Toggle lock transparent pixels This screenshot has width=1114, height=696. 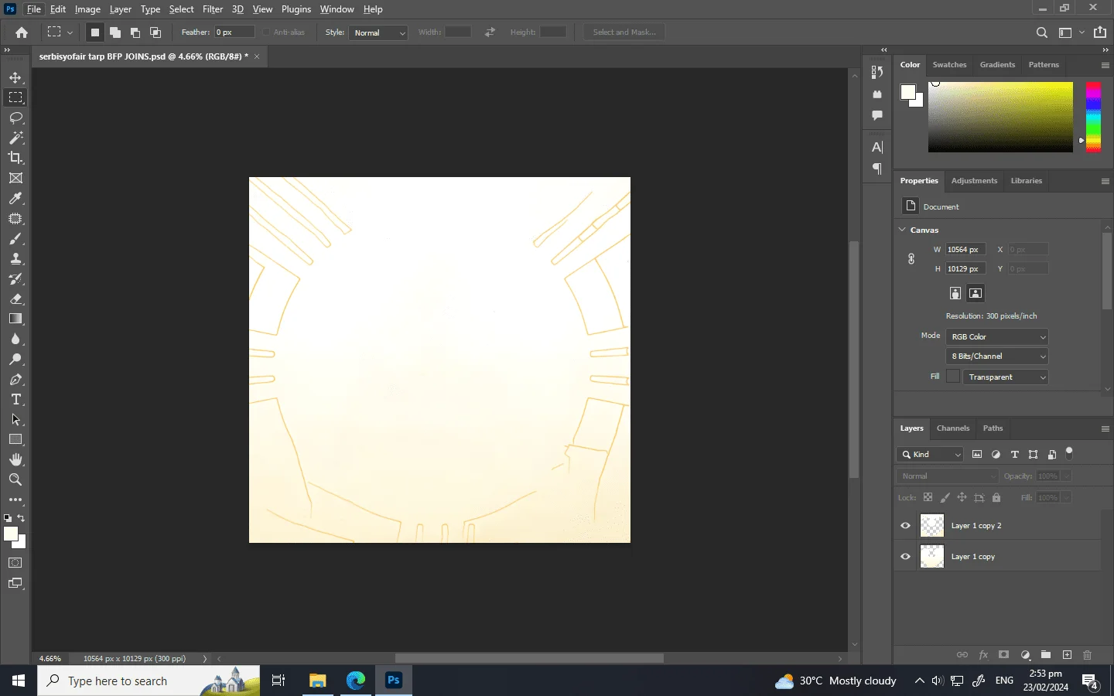pos(928,497)
